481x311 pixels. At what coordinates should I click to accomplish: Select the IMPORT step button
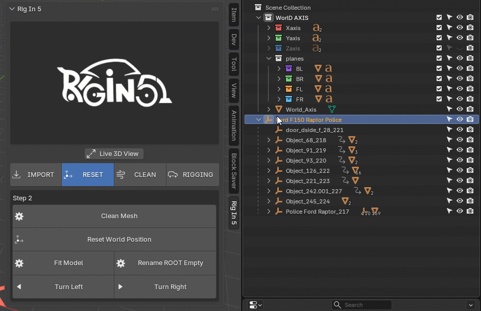point(36,175)
